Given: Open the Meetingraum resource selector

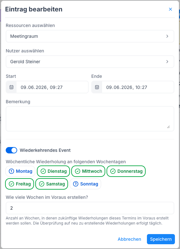Looking at the screenshot, I should (x=90, y=36).
